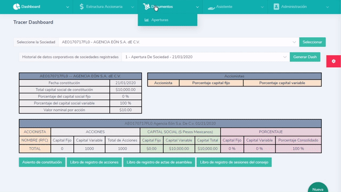Click the Tracer Dashboard heading
The image size is (341, 192).
click(33, 22)
